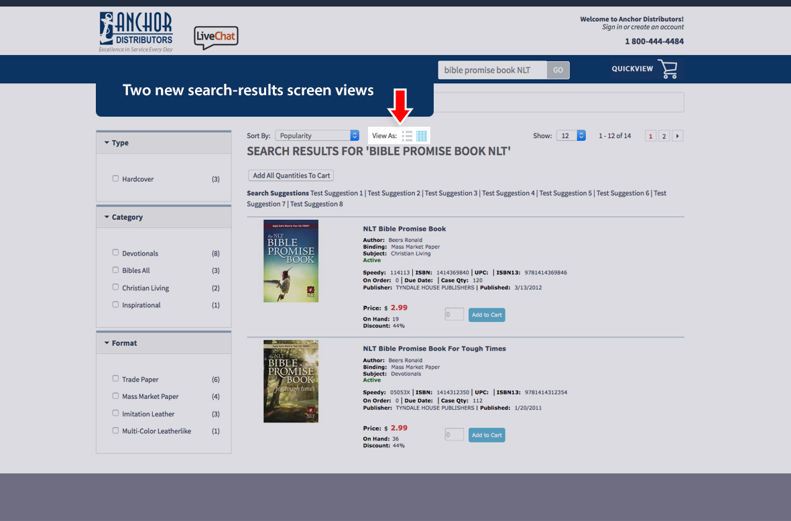Viewport: 791px width, 521px height.
Task: Click Add All Quantities To Cart
Action: click(291, 176)
